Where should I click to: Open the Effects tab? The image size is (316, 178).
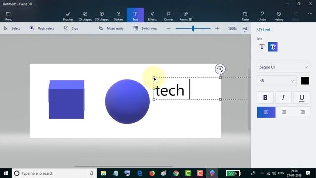coord(152,16)
